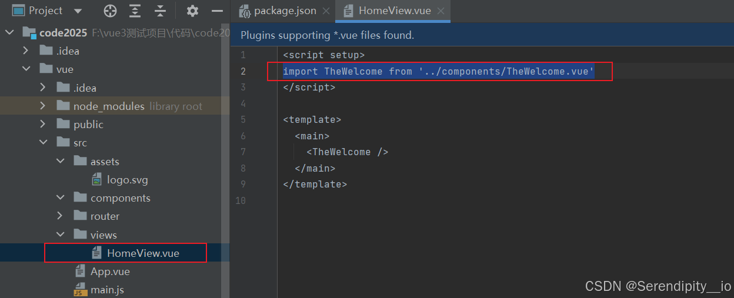The image size is (734, 298).
Task: Select the node_modules library root row
Action: (115, 106)
